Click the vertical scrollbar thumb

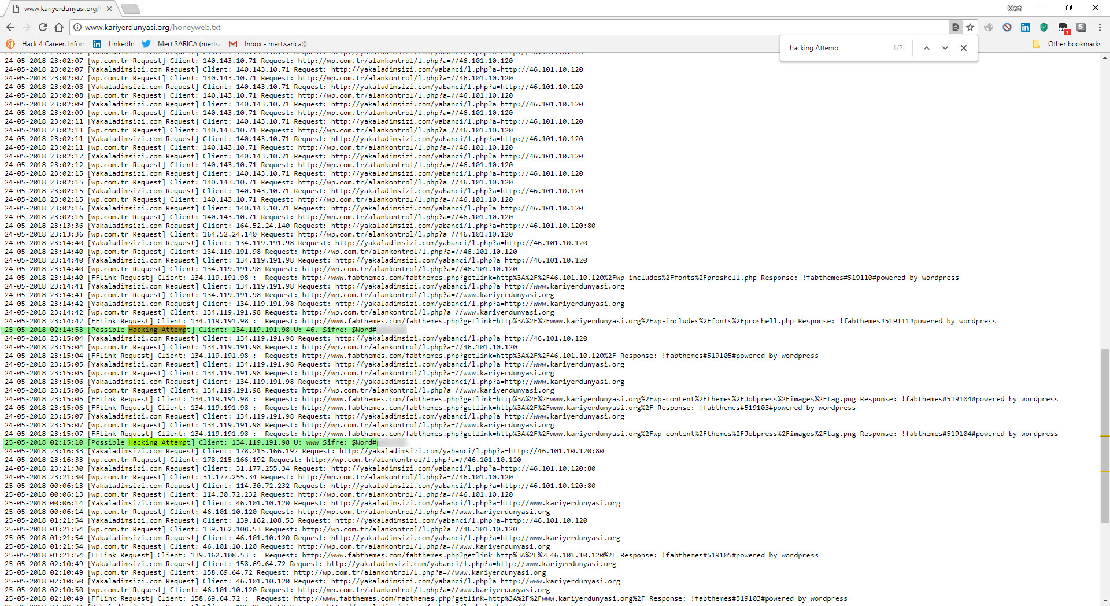coord(1105,436)
